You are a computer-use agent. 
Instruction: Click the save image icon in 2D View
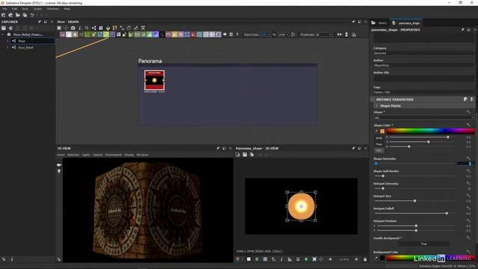click(x=245, y=155)
